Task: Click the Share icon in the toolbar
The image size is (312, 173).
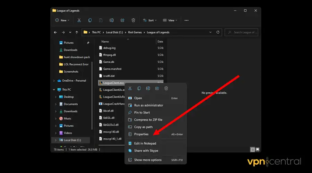Action: [122, 20]
